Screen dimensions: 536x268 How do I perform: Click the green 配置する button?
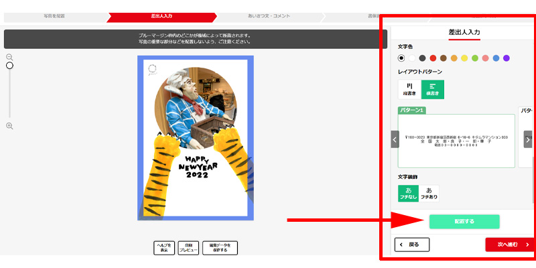tap(464, 222)
